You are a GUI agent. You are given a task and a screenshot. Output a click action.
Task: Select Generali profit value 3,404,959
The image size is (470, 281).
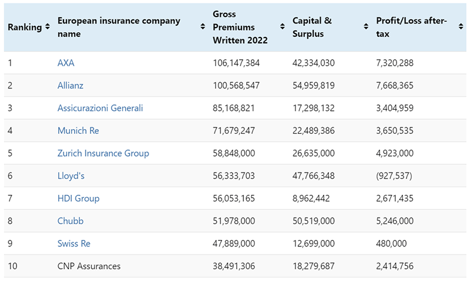[395, 108]
